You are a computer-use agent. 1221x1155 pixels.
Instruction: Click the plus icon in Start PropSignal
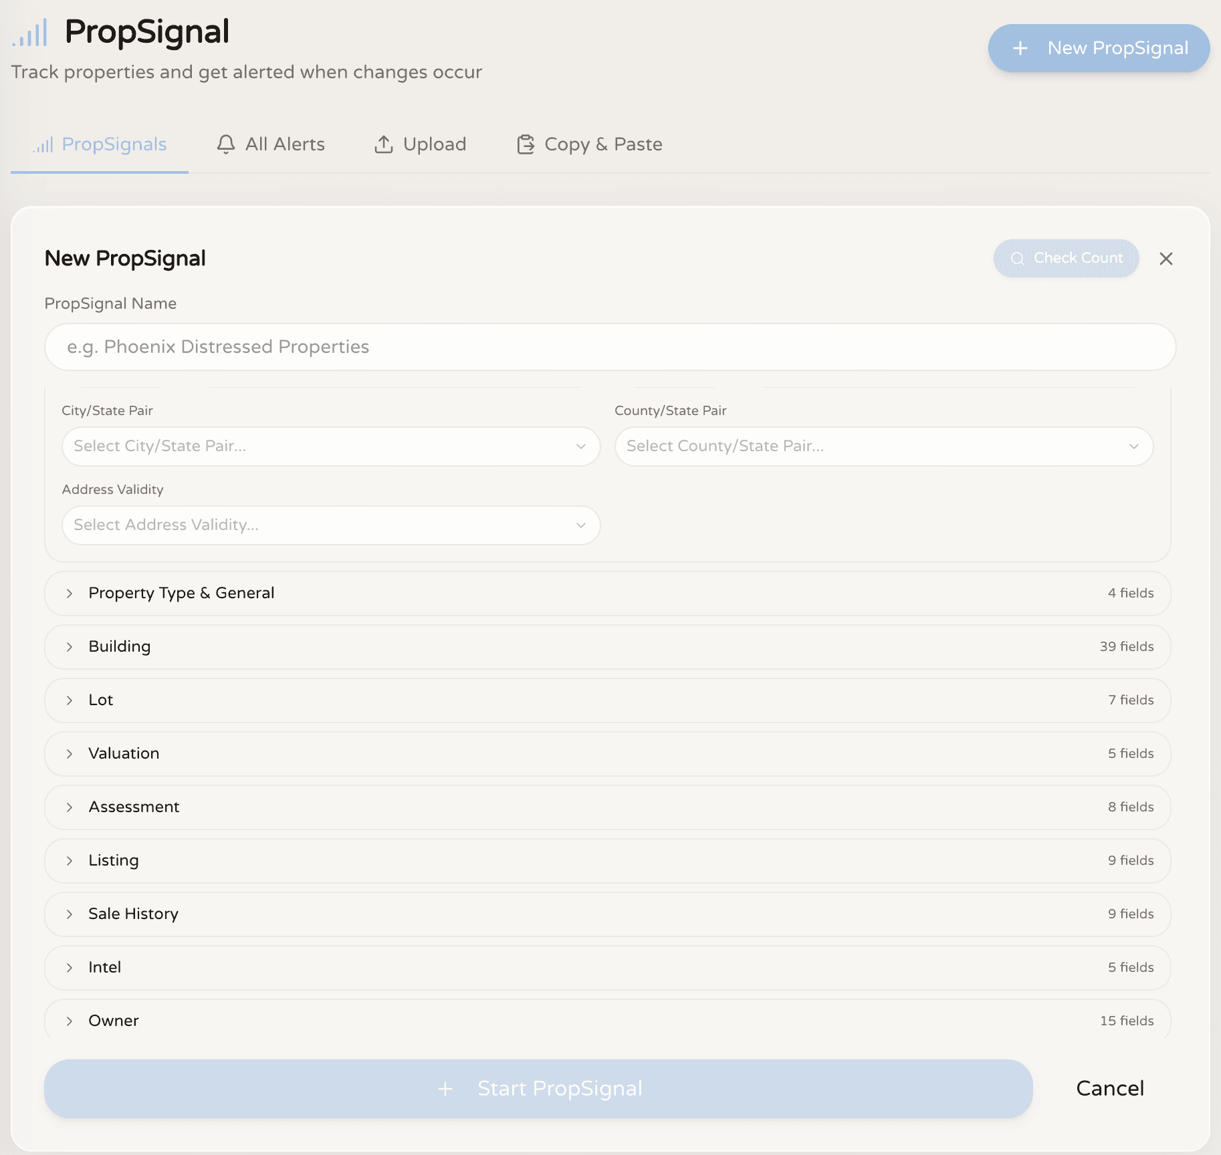click(445, 1088)
